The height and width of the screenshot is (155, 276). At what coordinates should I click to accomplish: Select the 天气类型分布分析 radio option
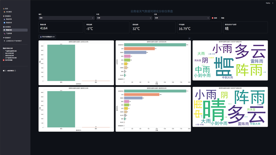4,58
